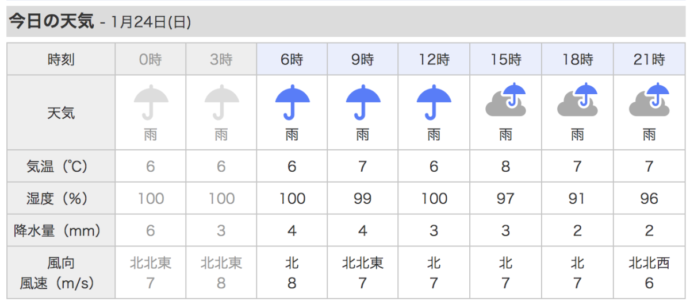Click the humidity value 91 at 18時
Screen dimensions: 690x305
coord(577,199)
